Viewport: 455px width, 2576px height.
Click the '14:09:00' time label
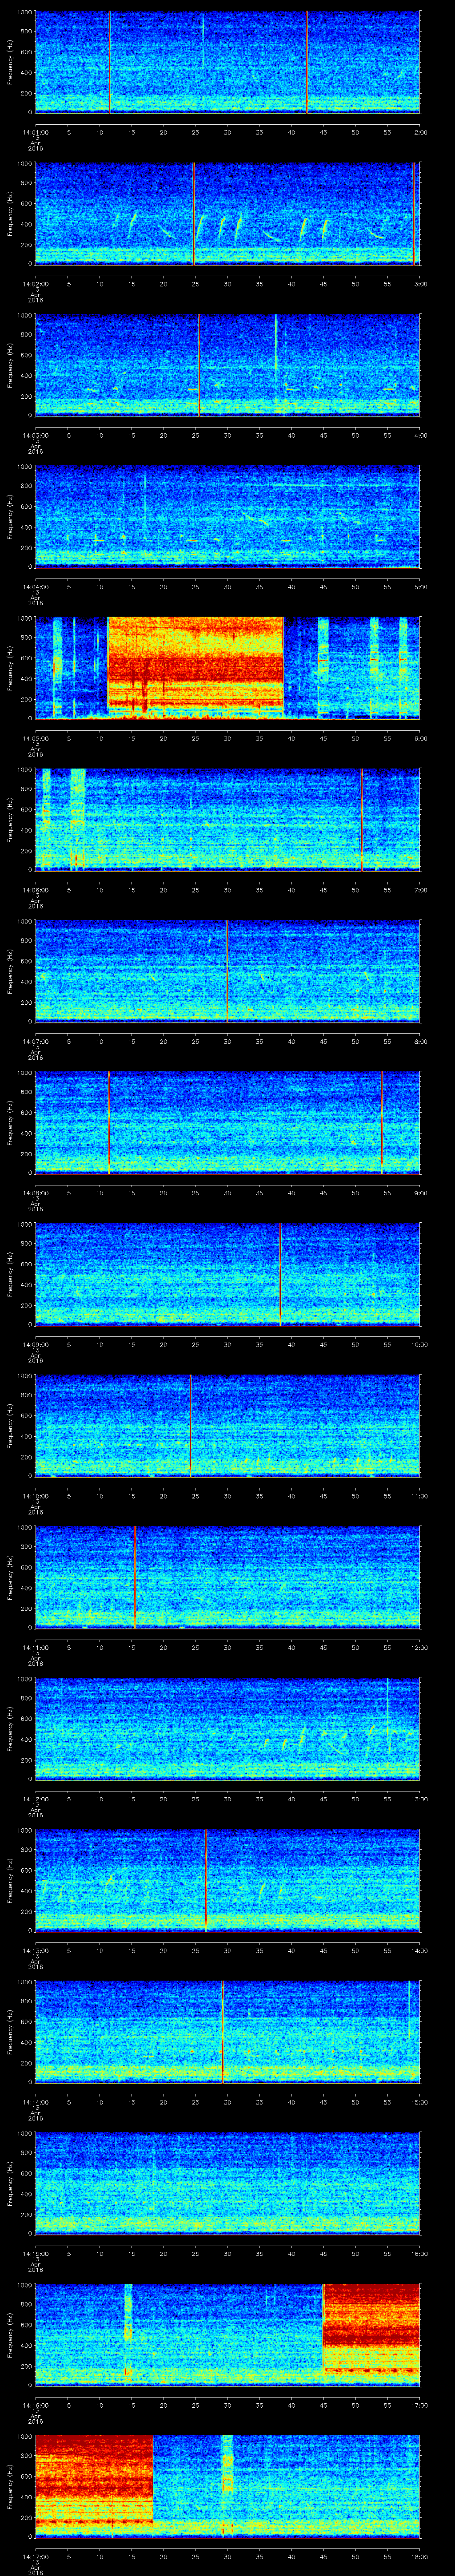[x=35, y=1343]
